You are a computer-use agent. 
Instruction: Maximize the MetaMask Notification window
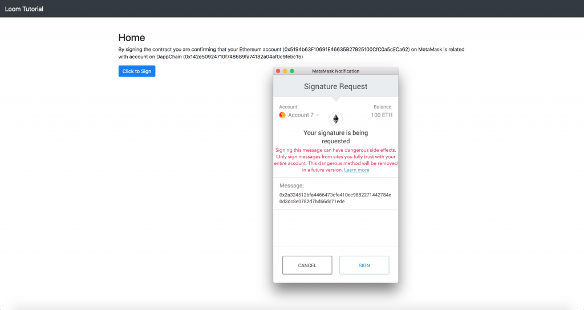[x=292, y=71]
